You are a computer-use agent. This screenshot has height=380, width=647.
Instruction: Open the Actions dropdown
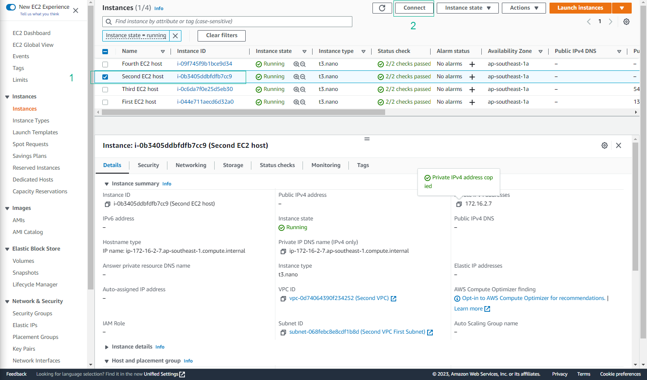524,8
